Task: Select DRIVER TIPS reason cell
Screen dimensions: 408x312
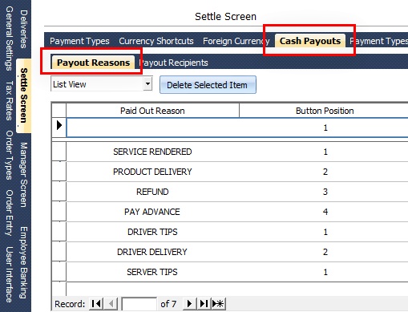Action: point(152,232)
